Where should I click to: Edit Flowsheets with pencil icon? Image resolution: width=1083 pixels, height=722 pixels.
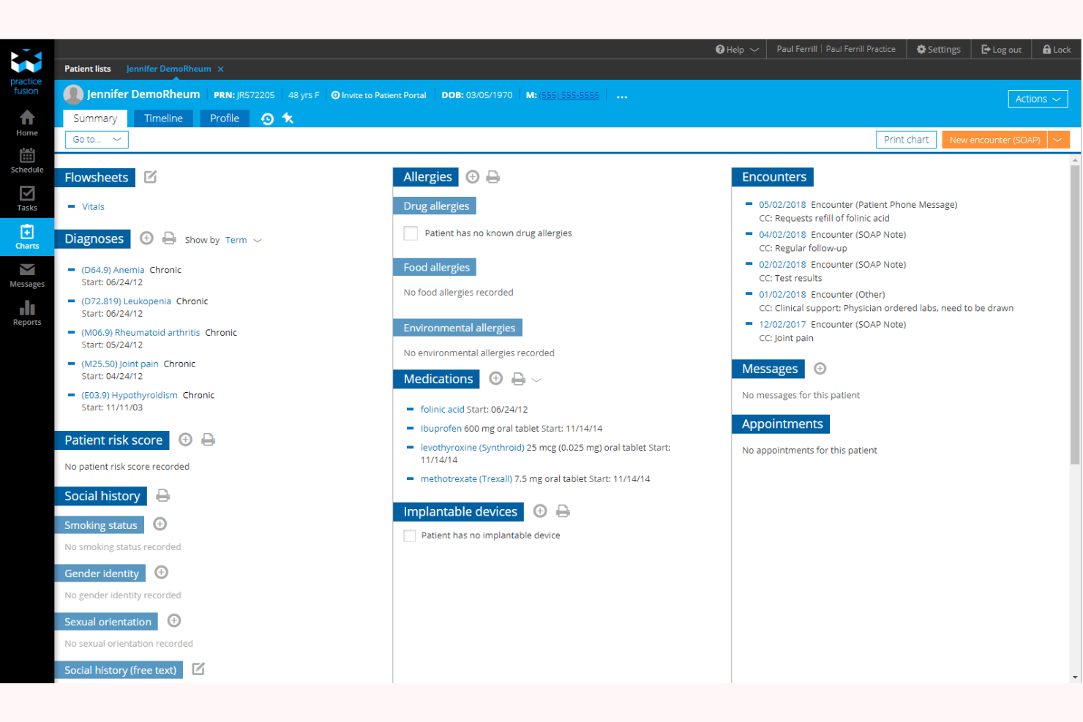[151, 177]
